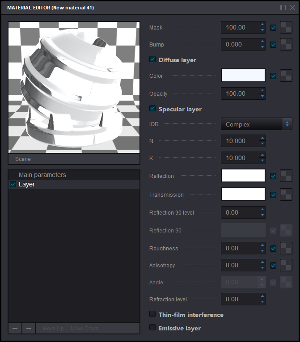Toggle the Layer visibility checkbox in list
Image resolution: width=300 pixels, height=342 pixels.
[13, 184]
